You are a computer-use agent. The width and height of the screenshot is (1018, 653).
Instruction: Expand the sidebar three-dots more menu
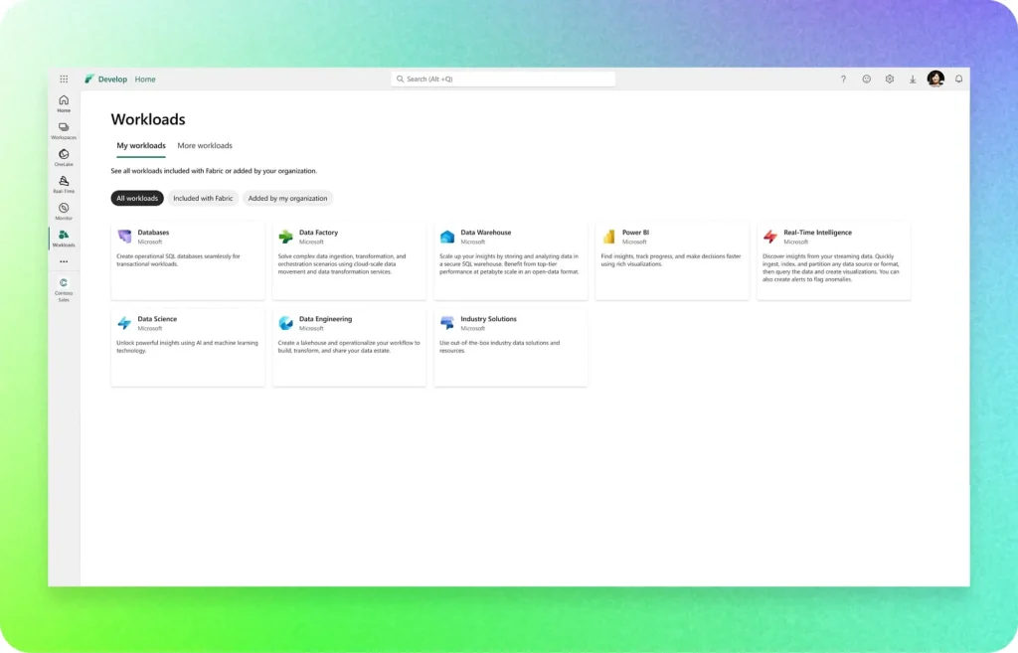[x=64, y=261]
